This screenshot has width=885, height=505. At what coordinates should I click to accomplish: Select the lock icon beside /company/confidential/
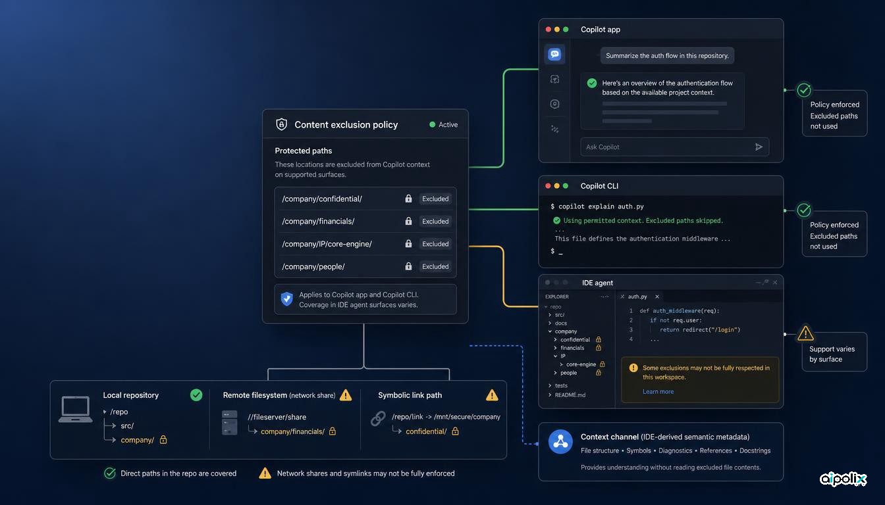point(408,199)
